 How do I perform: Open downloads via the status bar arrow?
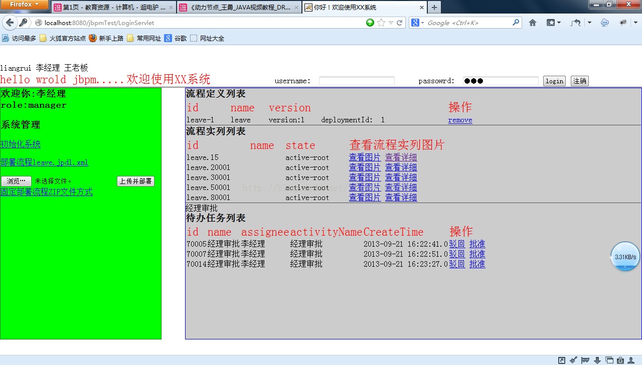coord(597,360)
